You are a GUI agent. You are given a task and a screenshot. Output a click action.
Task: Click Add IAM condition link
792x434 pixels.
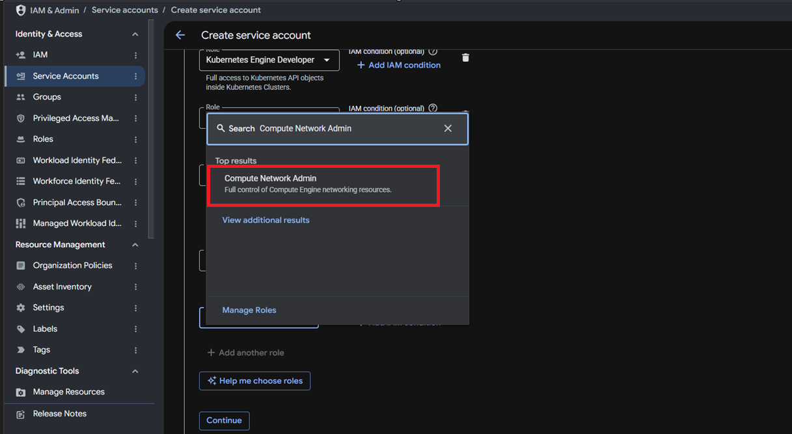click(x=398, y=65)
